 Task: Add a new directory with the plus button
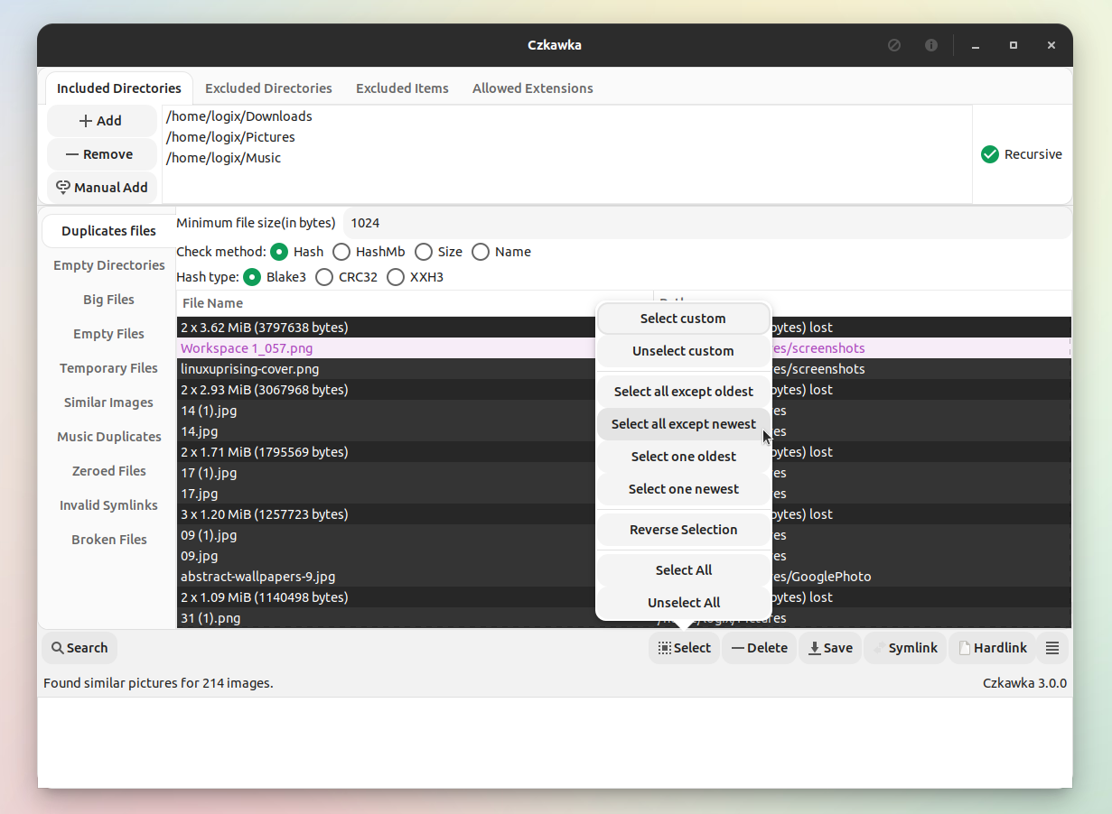(x=101, y=120)
